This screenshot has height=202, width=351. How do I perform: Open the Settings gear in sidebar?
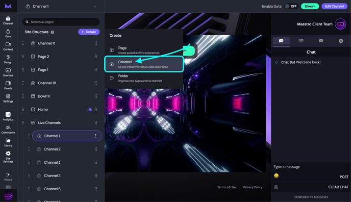8,98
